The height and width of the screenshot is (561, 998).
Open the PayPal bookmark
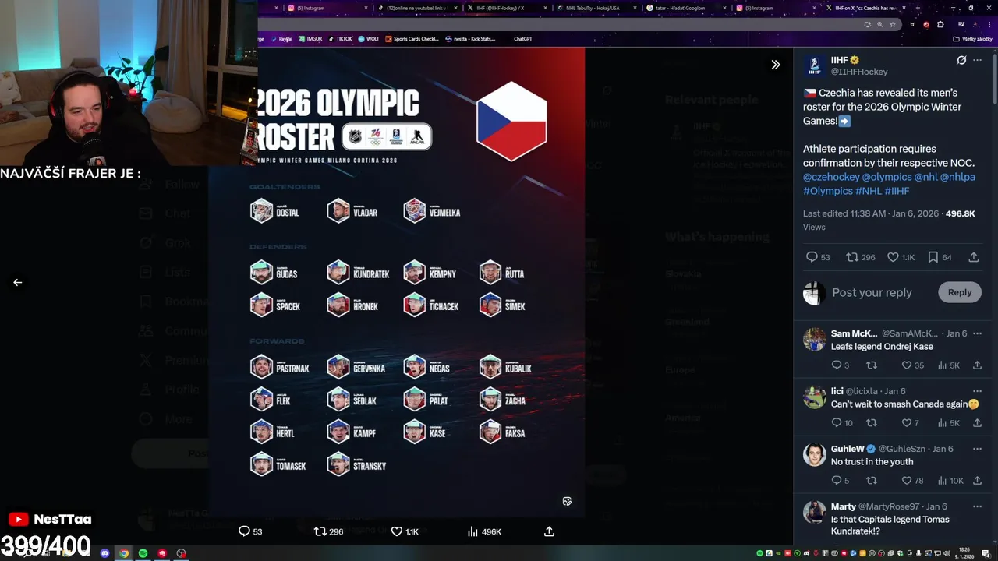[282, 38]
